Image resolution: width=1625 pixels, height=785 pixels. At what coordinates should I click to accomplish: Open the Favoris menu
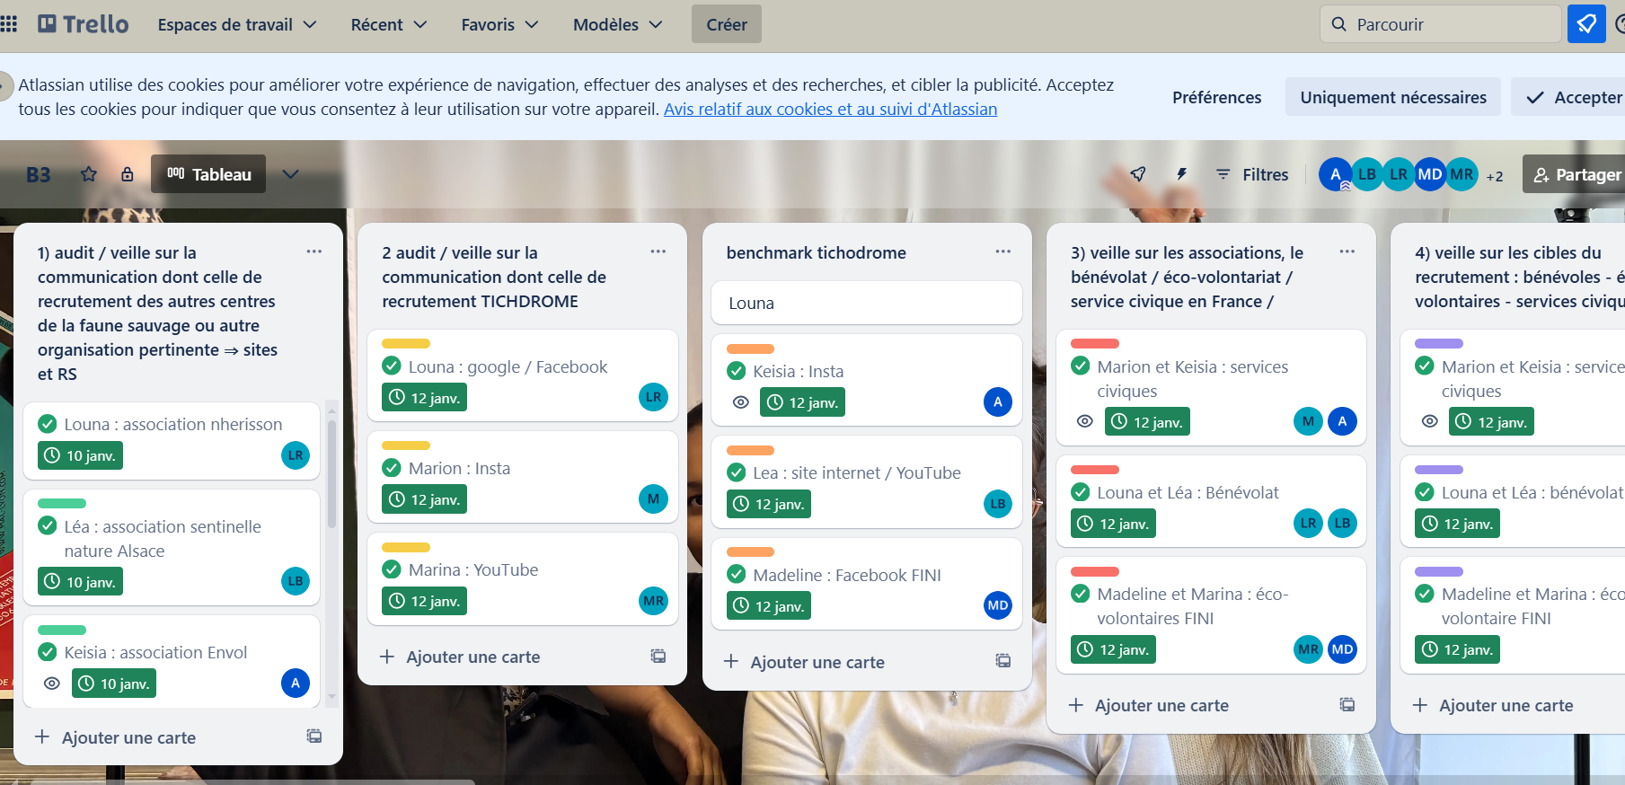(499, 24)
